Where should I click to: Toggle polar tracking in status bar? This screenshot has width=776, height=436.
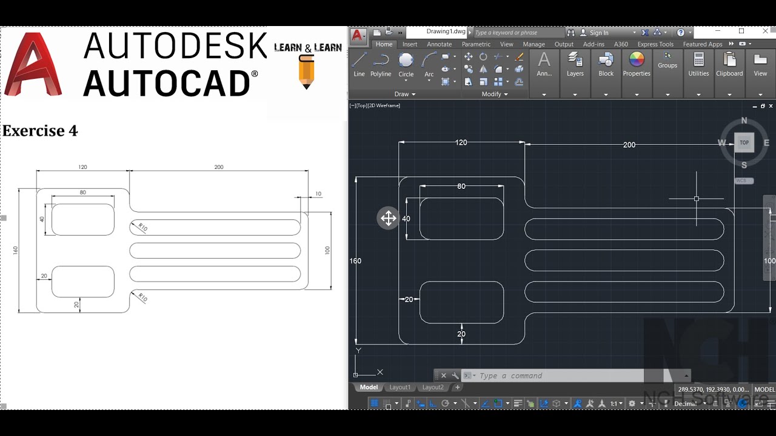click(445, 403)
